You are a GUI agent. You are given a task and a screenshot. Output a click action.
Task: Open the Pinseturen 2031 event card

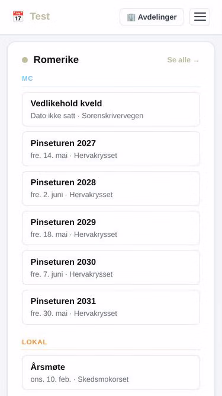click(x=111, y=307)
